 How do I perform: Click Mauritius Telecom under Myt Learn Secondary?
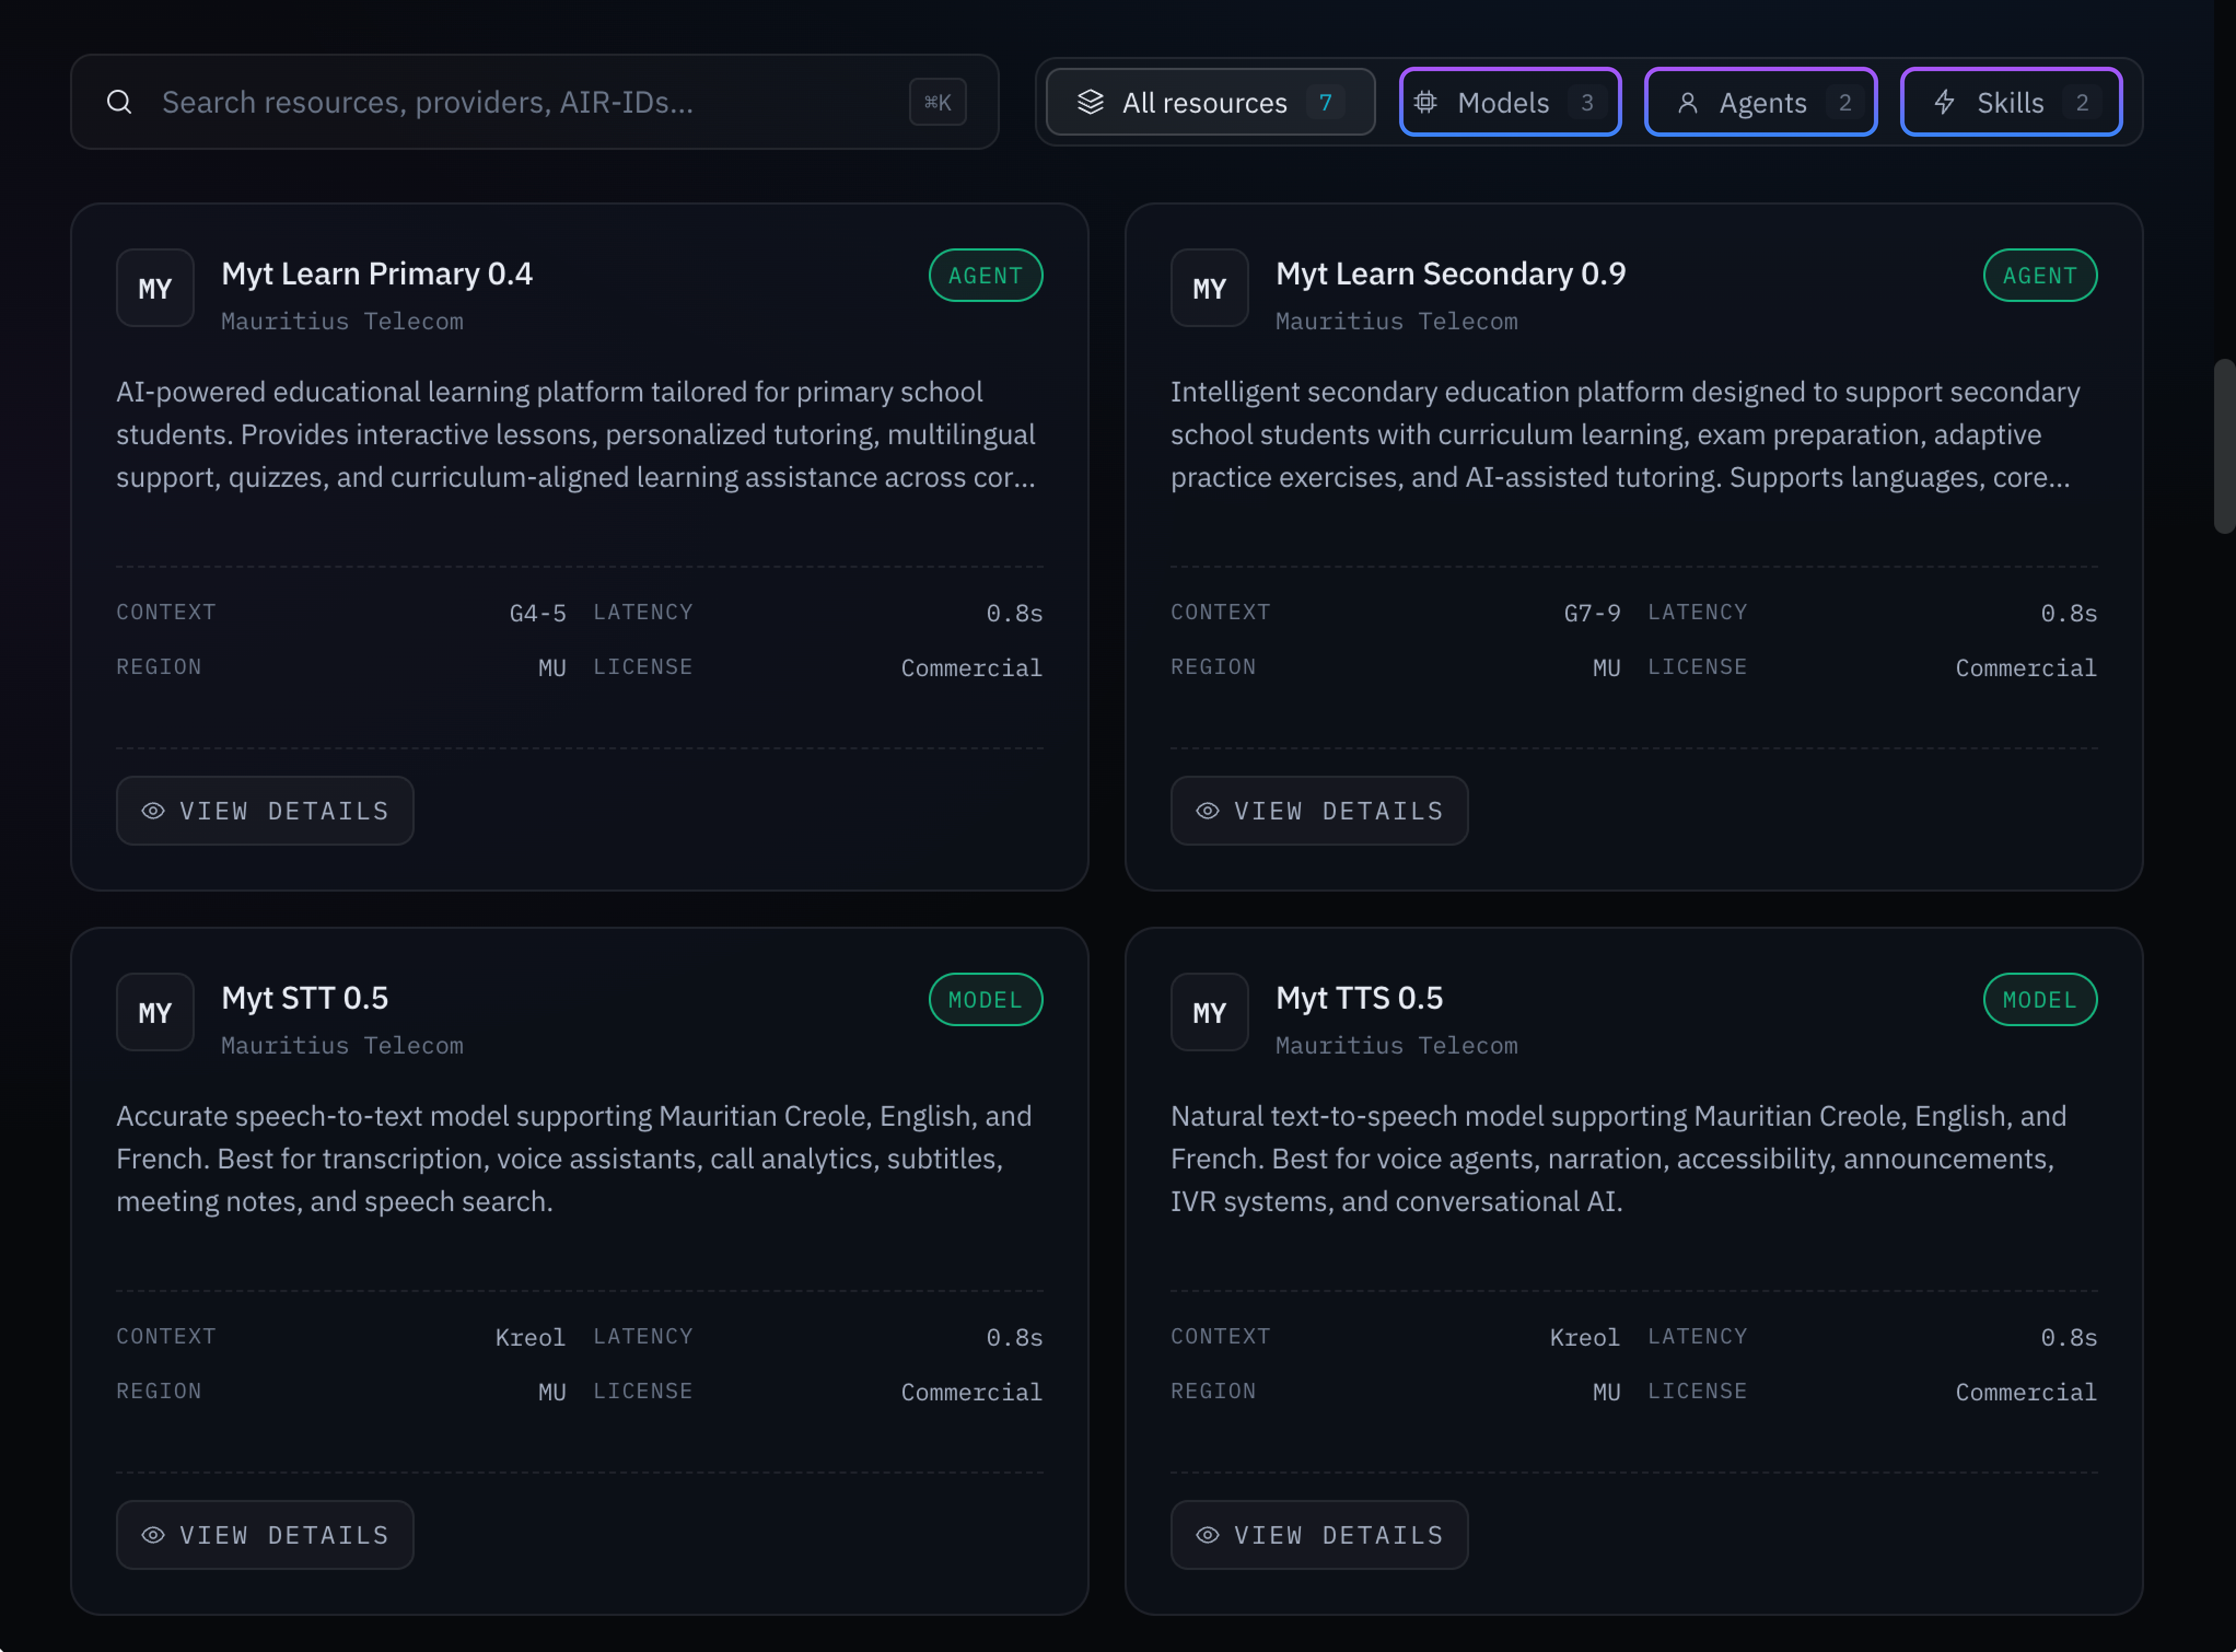(x=1396, y=321)
